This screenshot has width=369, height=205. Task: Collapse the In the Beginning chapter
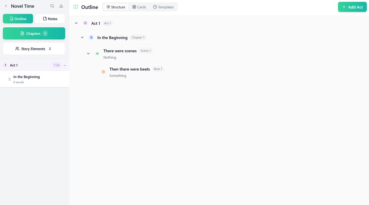pyautogui.click(x=82, y=37)
